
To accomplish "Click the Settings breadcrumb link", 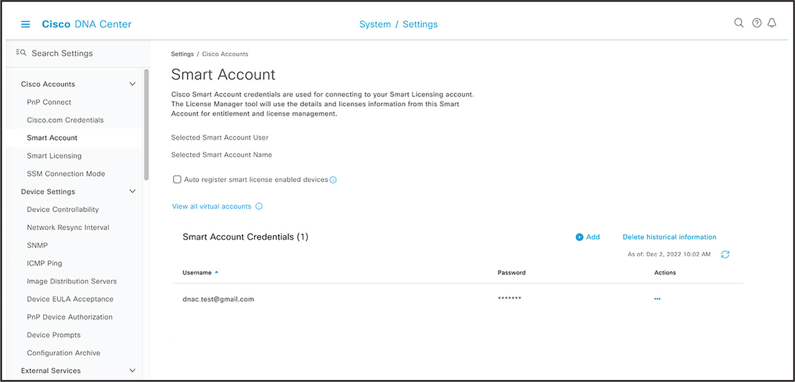I will pos(182,54).
